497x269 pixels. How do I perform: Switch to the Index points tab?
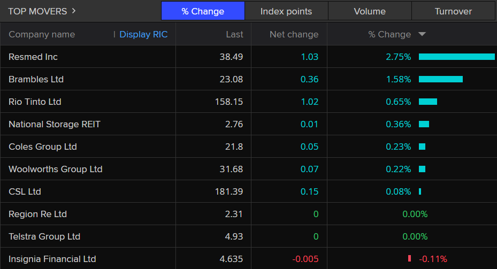pyautogui.click(x=286, y=11)
